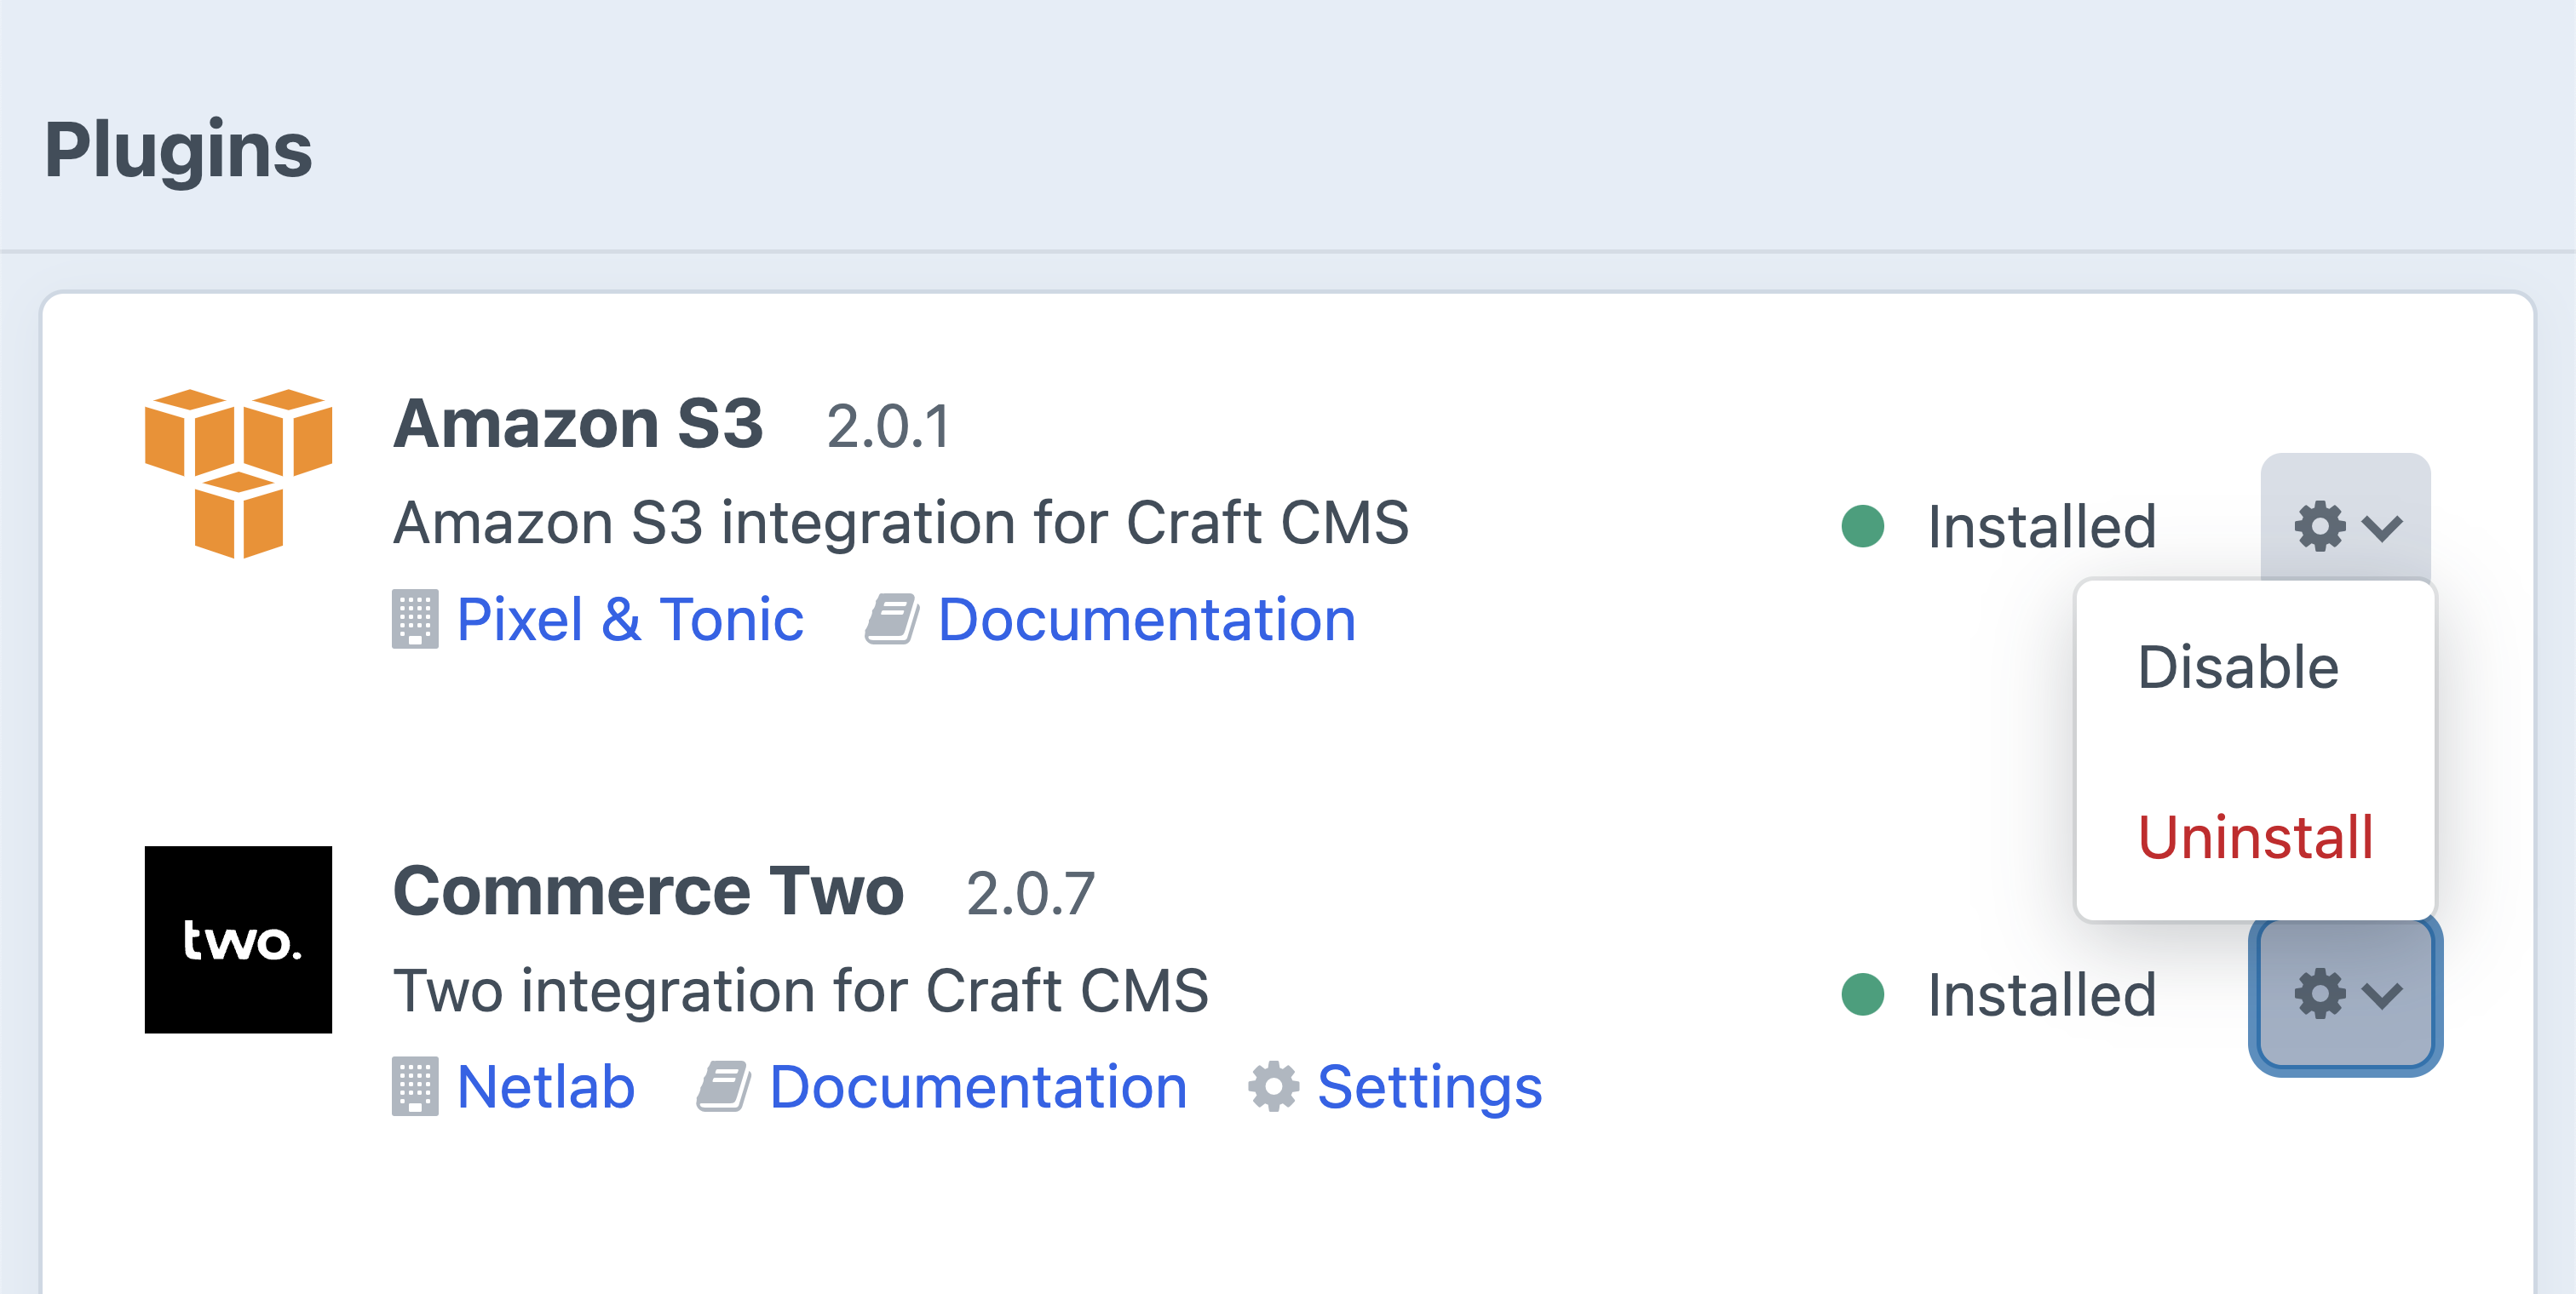Screen dimensions: 2576x1294
Task: Open the Netlab developer link
Action: pos(545,1087)
